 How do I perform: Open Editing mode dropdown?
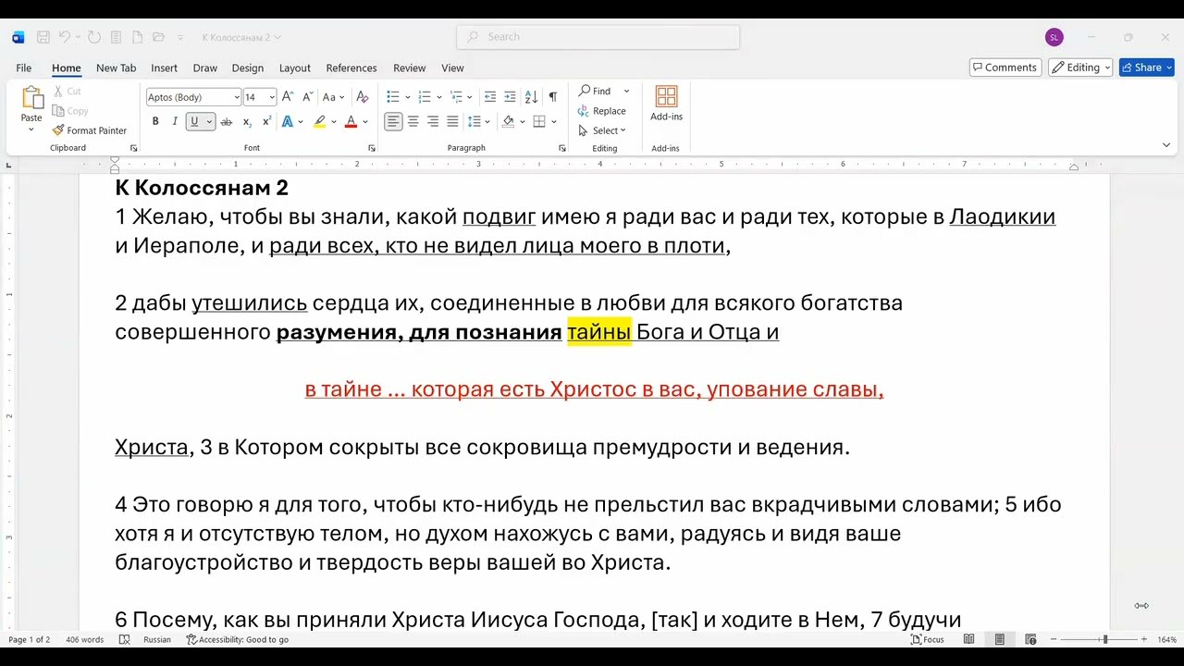pyautogui.click(x=1080, y=68)
